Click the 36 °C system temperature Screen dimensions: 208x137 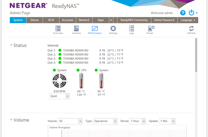(101, 91)
